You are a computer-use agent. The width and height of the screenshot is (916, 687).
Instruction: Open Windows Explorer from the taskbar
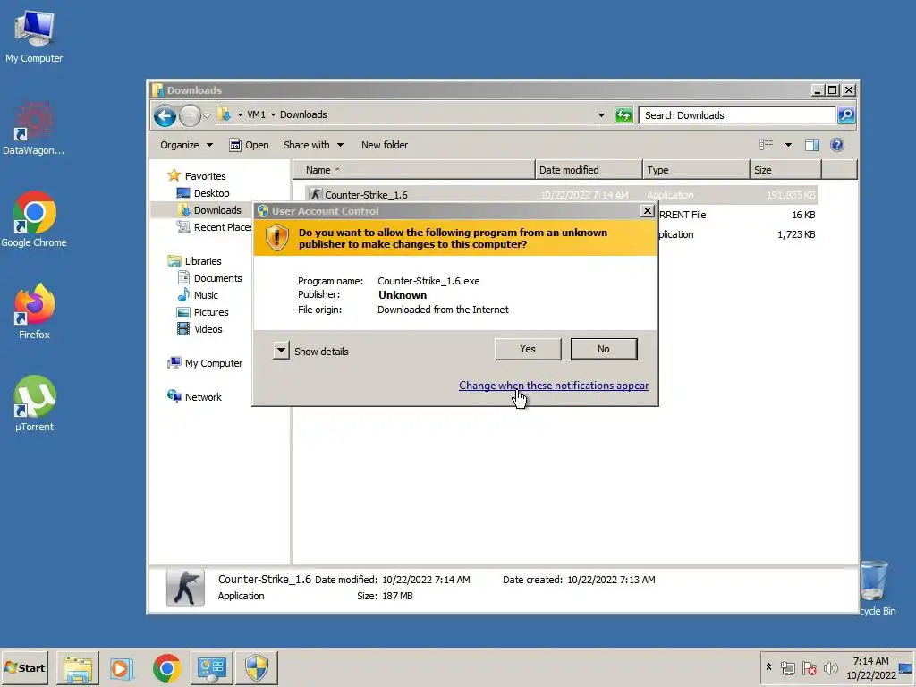(x=78, y=667)
